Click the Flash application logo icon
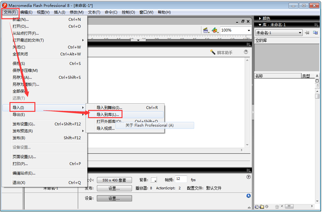The image size is (322, 212). tap(4, 5)
